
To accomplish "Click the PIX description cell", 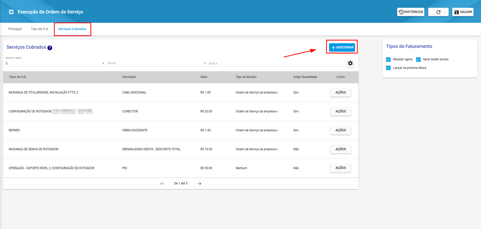I will pyautogui.click(x=125, y=168).
